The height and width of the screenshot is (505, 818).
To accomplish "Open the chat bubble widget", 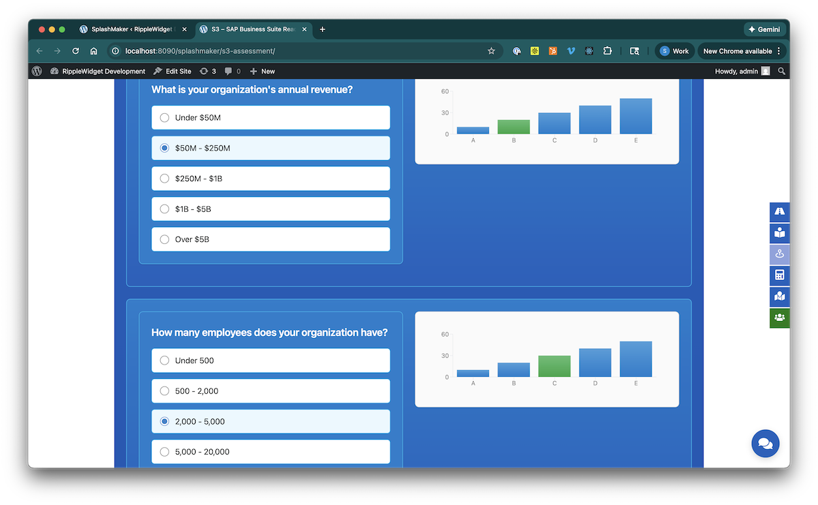I will pos(765,444).
